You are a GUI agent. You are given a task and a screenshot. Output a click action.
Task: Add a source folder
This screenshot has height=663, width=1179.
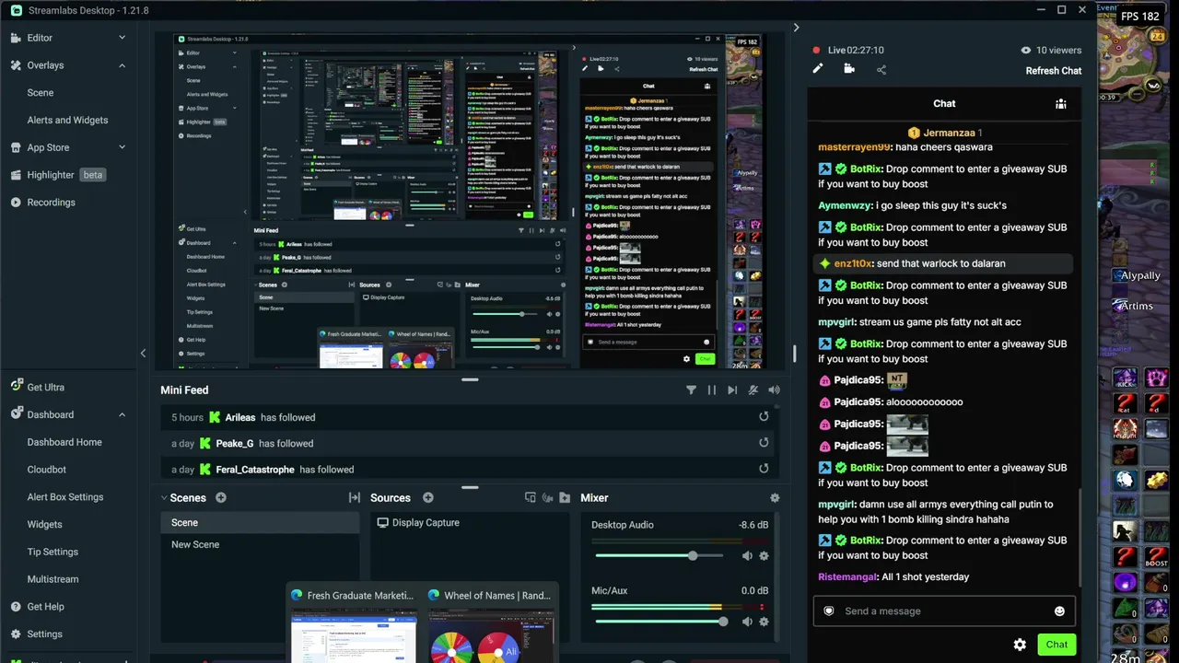pyautogui.click(x=565, y=498)
